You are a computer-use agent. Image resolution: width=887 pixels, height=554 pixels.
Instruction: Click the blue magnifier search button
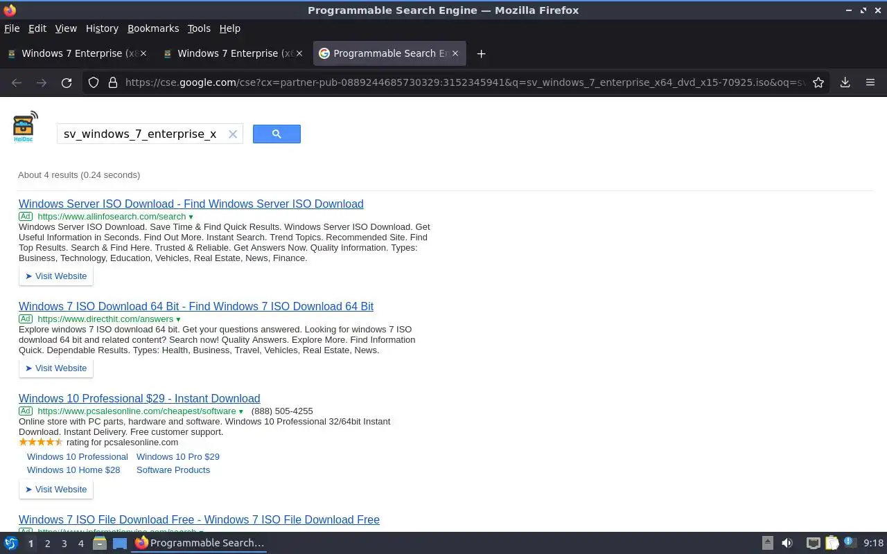tap(276, 134)
